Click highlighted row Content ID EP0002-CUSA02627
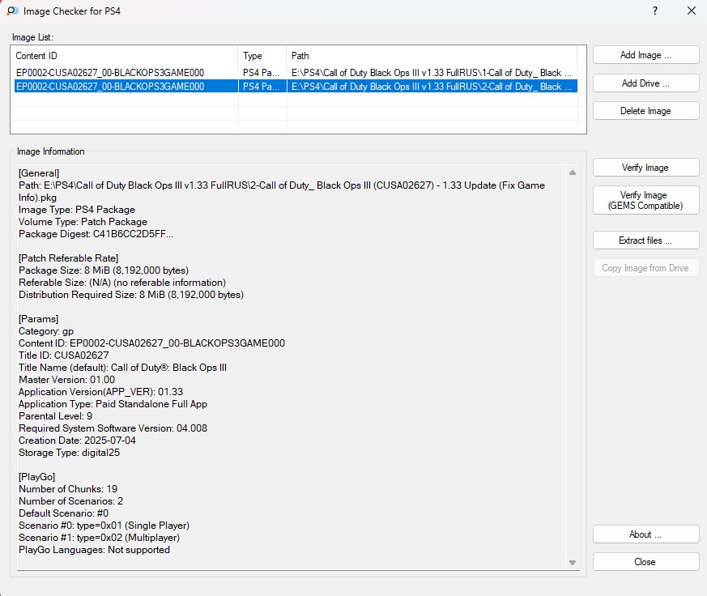707x596 pixels. coord(110,87)
